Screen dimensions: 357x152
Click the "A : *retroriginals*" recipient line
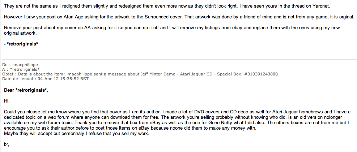click(x=21, y=69)
